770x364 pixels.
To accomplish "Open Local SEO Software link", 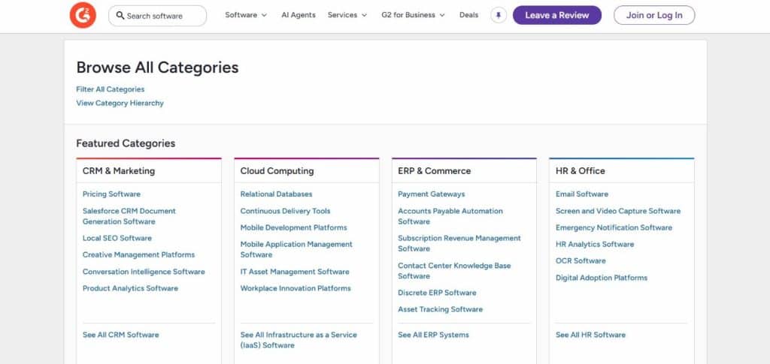I will 117,239.
